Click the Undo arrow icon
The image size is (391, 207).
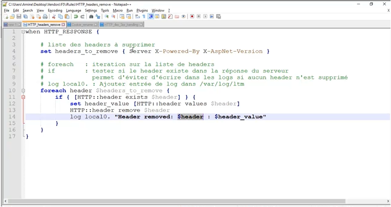coord(76,16)
